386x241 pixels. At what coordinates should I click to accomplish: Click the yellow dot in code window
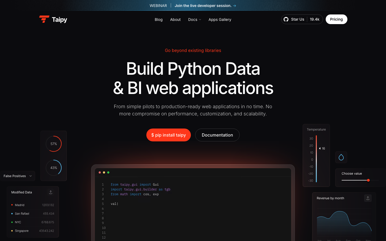tap(104, 172)
